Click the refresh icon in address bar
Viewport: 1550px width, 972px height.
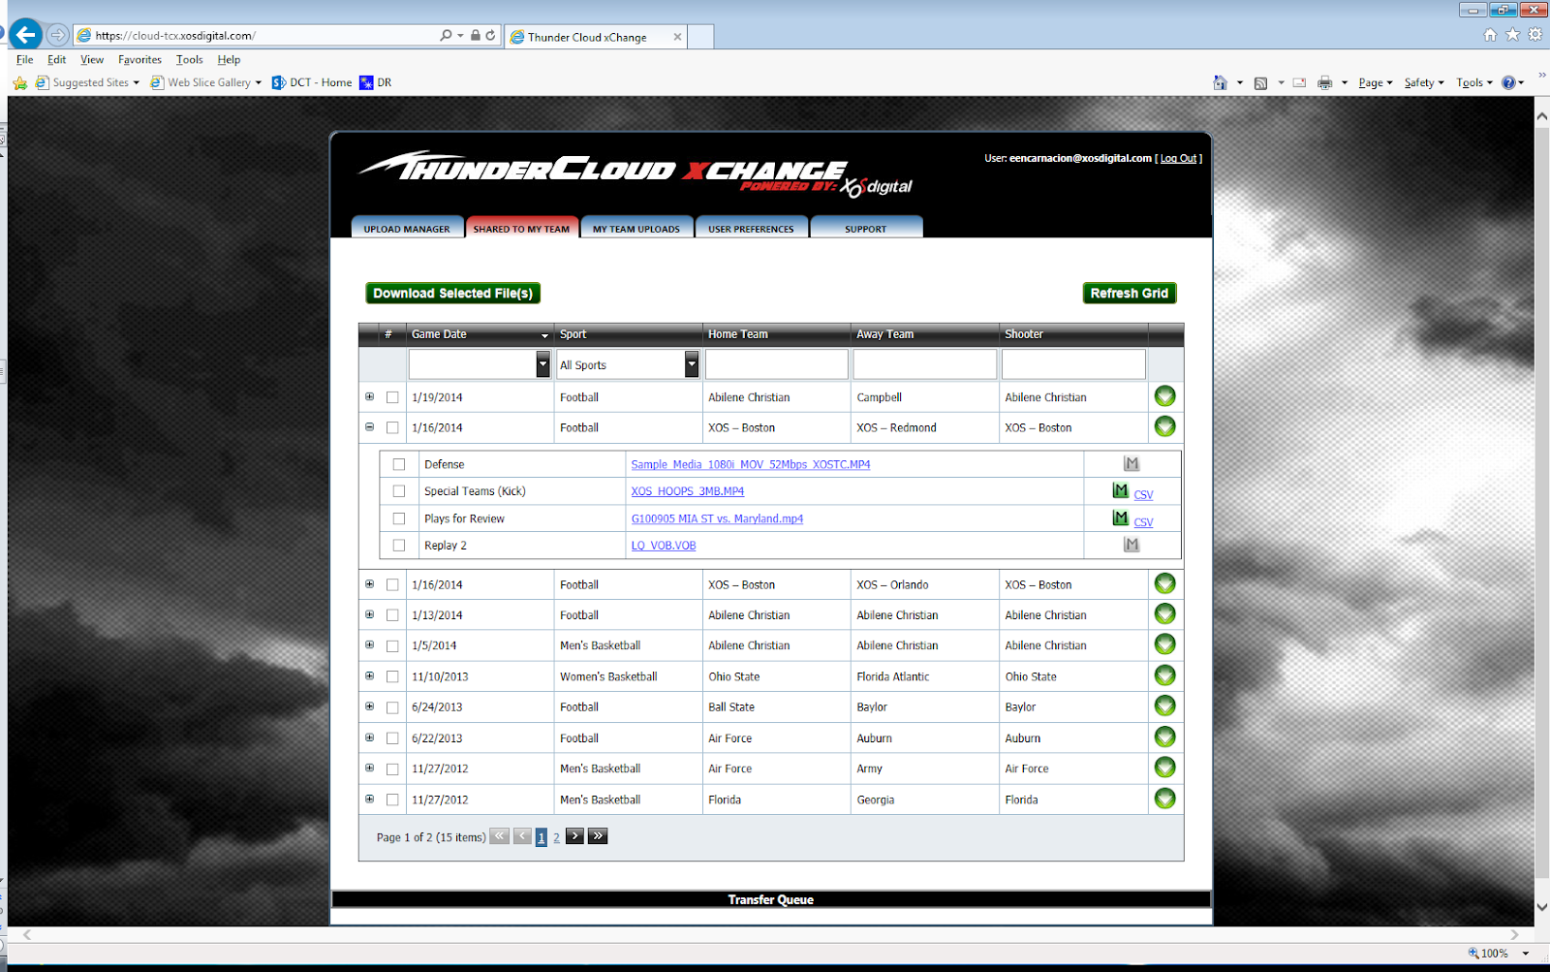click(490, 35)
